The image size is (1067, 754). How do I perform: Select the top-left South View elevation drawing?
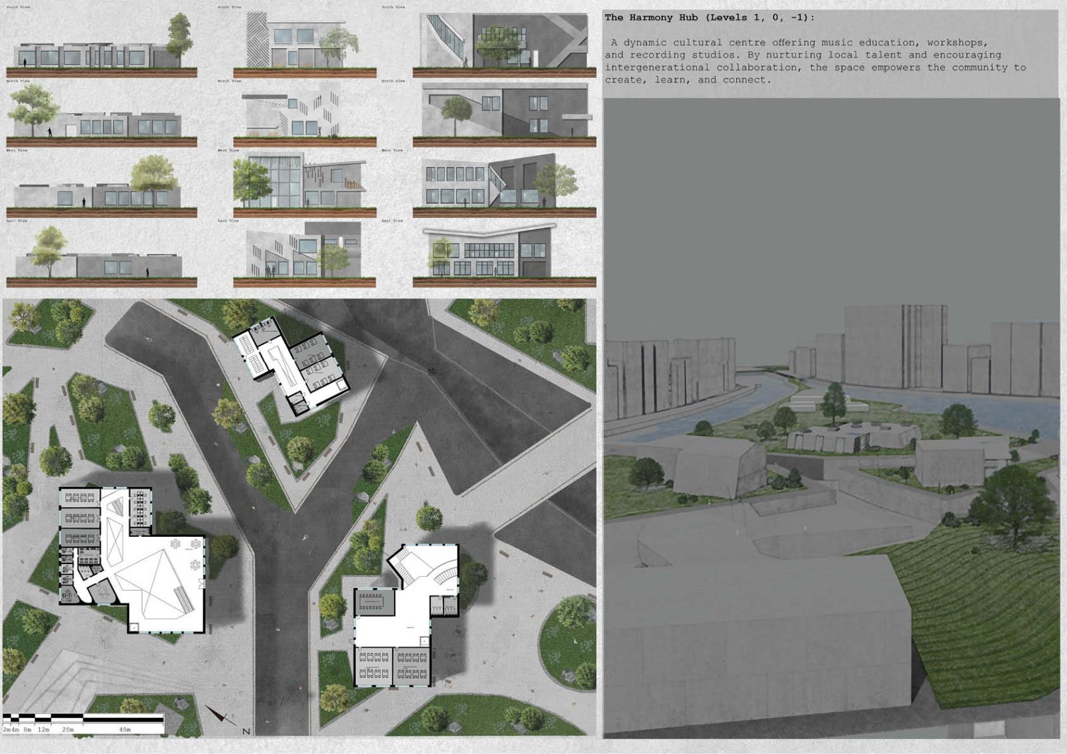(x=101, y=44)
